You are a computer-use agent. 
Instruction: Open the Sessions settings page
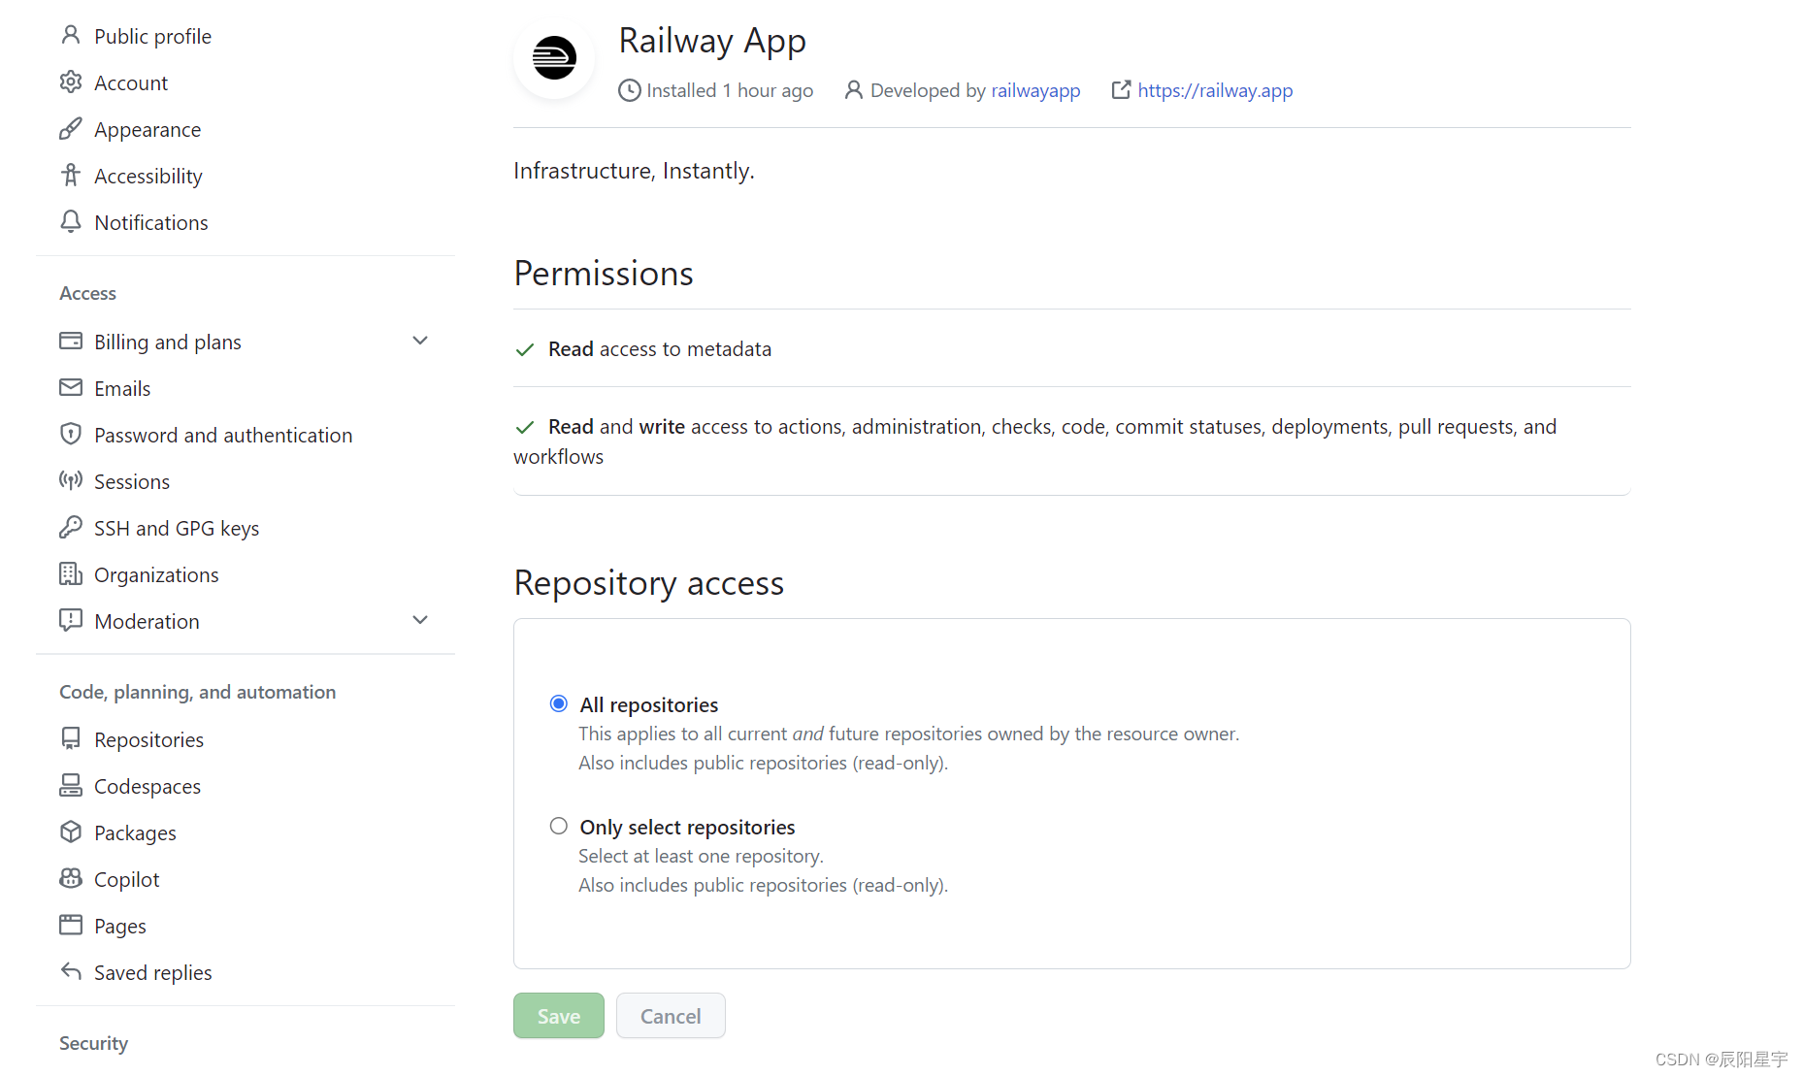point(132,481)
